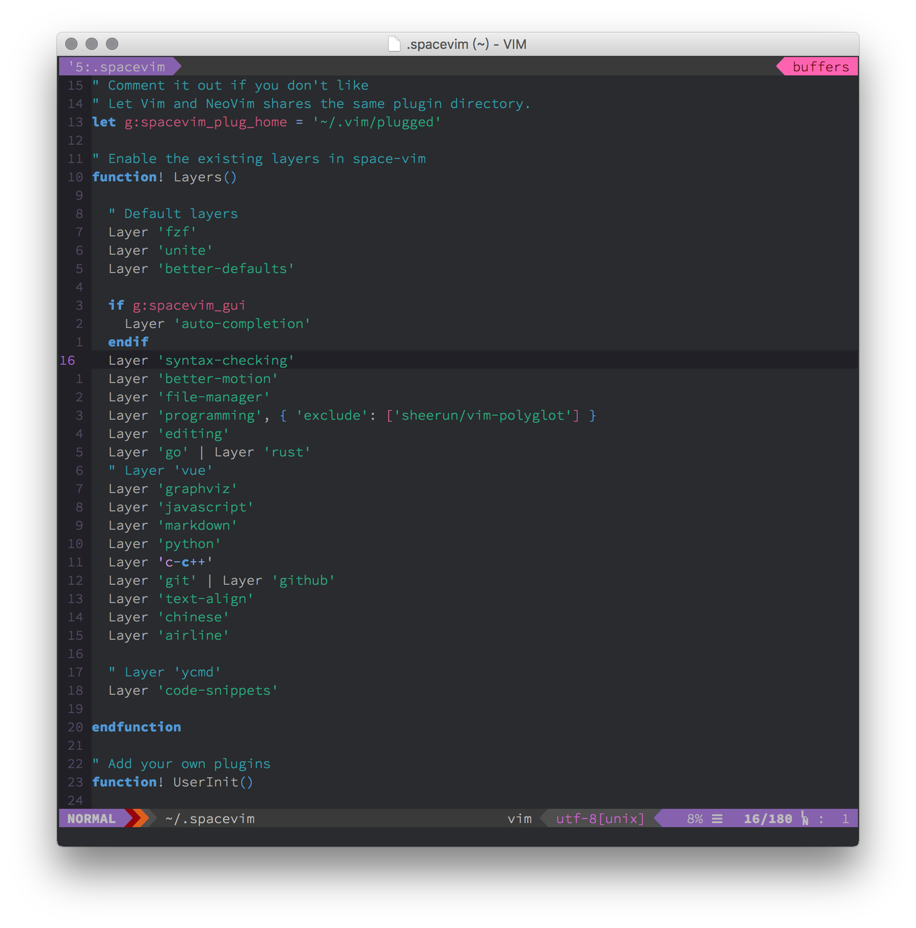
Task: Click the 'vim' filetype in the statusline
Action: [520, 818]
